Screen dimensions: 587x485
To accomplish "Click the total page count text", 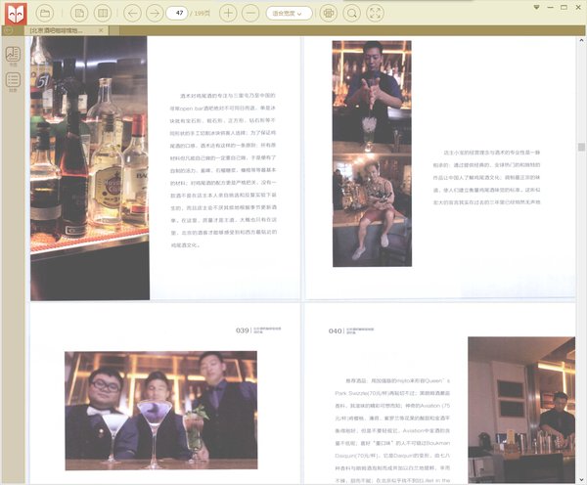I will coord(201,14).
